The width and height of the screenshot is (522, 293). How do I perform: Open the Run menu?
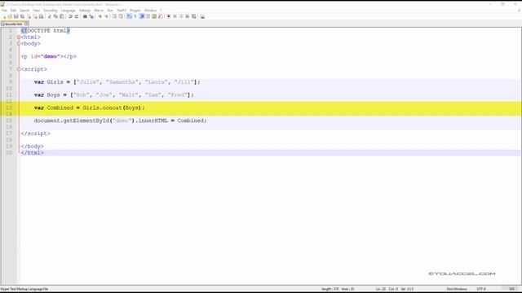[x=110, y=11]
